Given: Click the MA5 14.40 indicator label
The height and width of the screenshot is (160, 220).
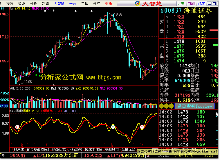Looking at the screenshot, I should coord(22,8).
